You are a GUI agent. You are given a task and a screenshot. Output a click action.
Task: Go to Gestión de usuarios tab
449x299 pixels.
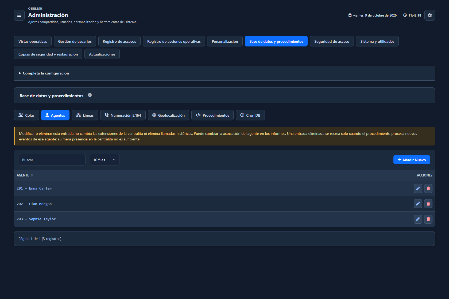75,41
